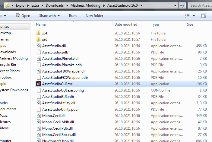Click the AssetStudioGUI.exe application icon
This screenshot has width=212, height=142.
39,84
